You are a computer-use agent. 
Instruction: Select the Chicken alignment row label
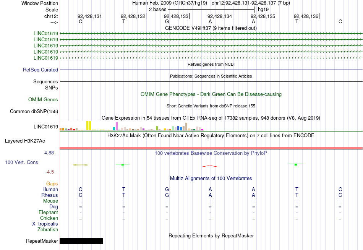pos(49,218)
